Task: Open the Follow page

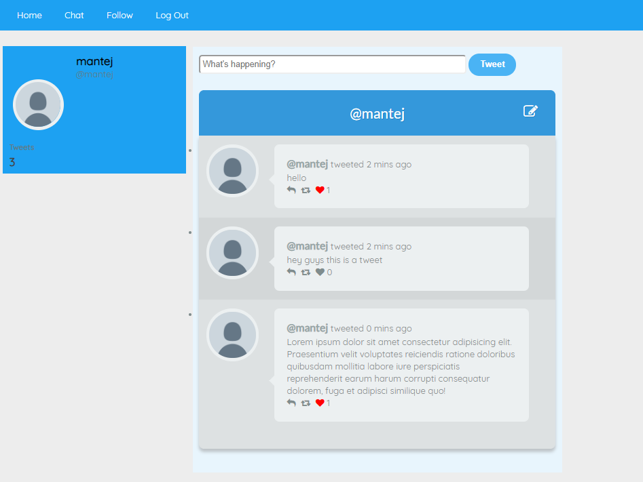Action: 120,15
